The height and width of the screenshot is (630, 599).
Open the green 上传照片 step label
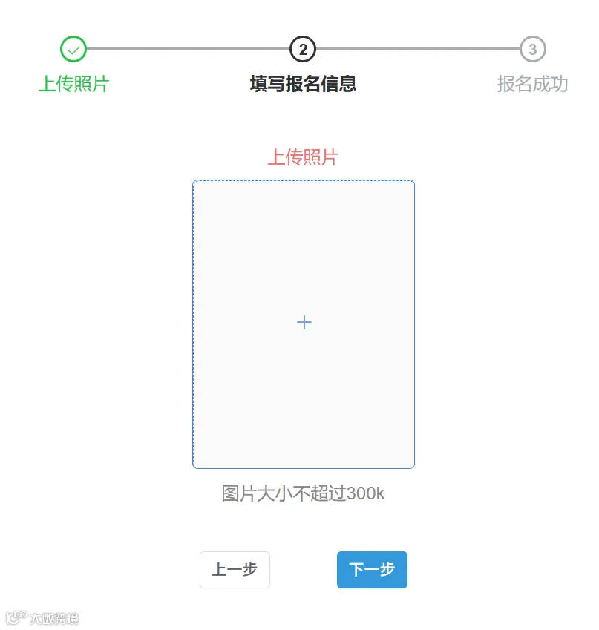coord(73,84)
